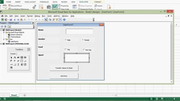
Task: Open Project Explorer from toolbar icon
Action: tap(50, 20)
